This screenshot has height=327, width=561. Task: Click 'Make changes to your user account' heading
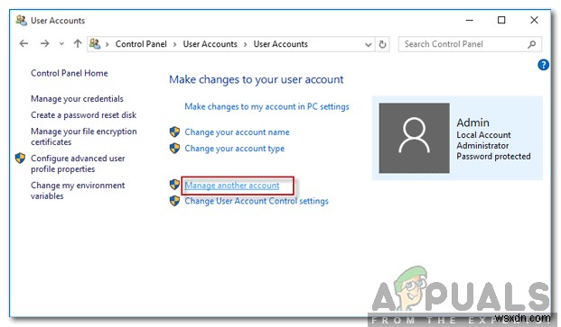(257, 79)
